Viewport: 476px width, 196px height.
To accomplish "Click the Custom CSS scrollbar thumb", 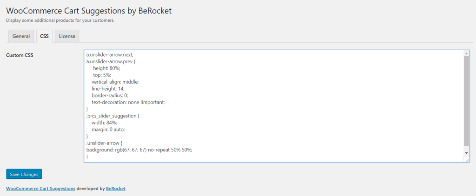I will click(466, 101).
